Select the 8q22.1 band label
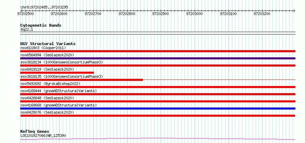305x143 pixels. [27, 29]
